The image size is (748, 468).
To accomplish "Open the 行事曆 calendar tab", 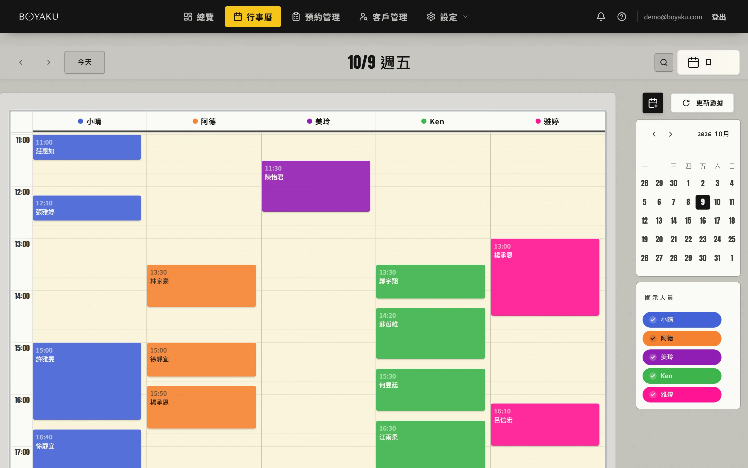I will [253, 17].
